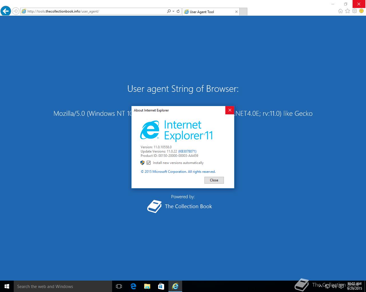
Task: Open Action Center notifications tray icon
Action: (341, 286)
